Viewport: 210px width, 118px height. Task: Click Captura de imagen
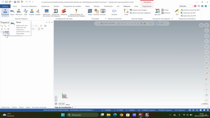click(x=138, y=10)
